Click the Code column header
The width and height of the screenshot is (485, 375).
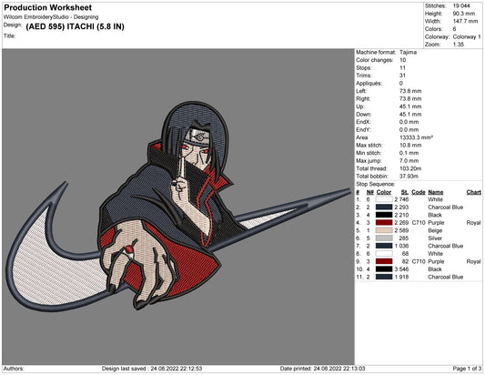tap(419, 192)
